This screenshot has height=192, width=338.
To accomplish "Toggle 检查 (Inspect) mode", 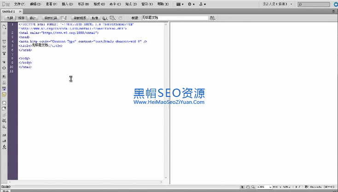I will [x=95, y=18].
